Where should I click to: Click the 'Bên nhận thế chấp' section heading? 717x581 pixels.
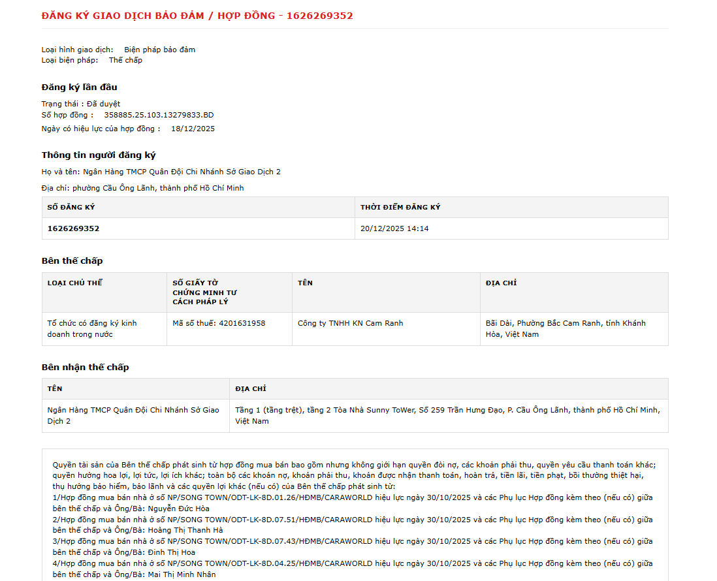tap(85, 367)
